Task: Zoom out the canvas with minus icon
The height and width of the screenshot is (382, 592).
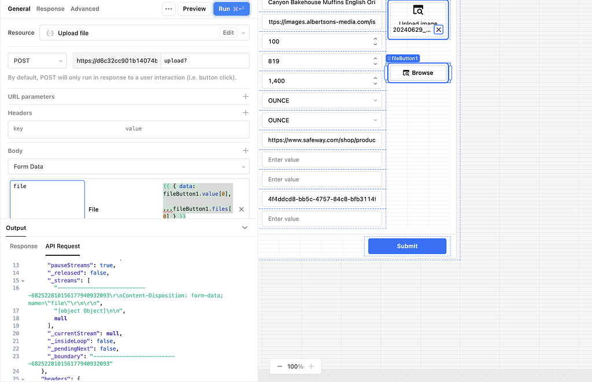Action: (280, 366)
